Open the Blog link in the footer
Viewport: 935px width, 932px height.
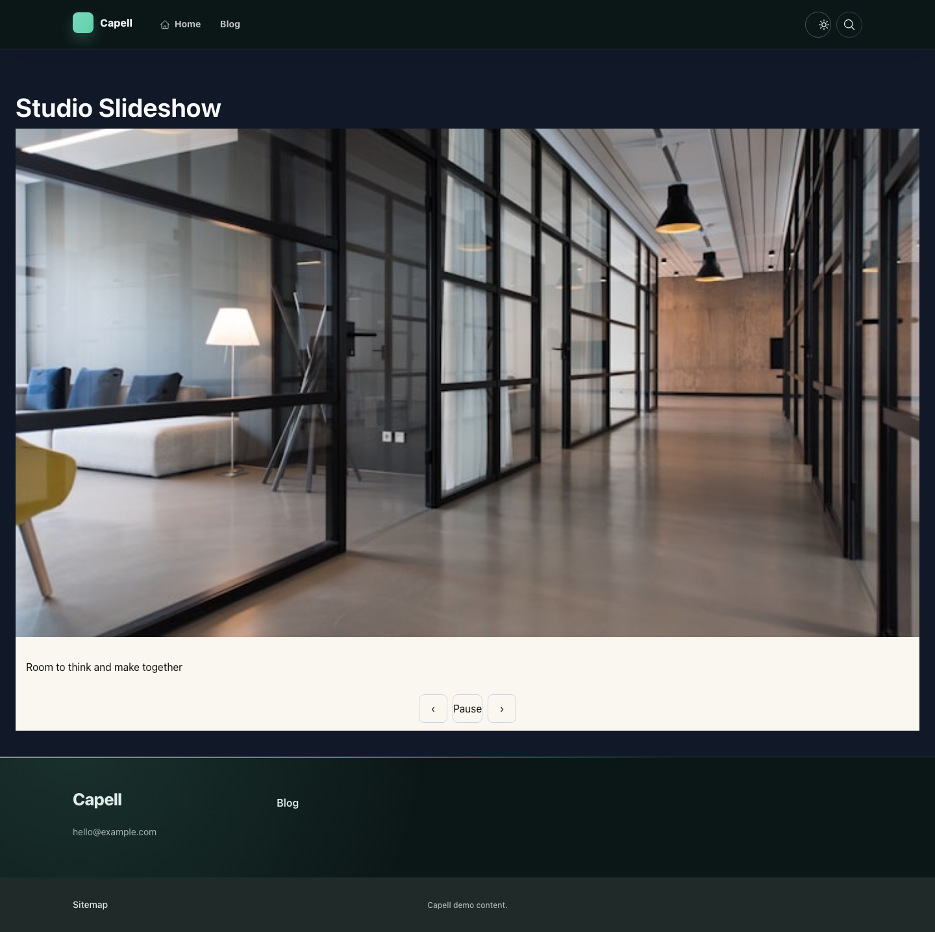click(x=288, y=803)
